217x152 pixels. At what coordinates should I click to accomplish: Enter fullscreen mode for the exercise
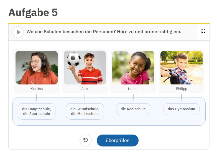[203, 31]
